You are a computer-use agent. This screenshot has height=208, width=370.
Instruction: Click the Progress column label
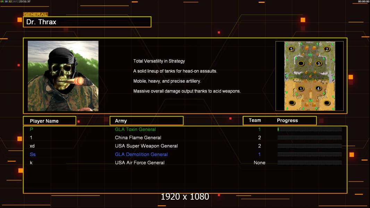tap(287, 120)
